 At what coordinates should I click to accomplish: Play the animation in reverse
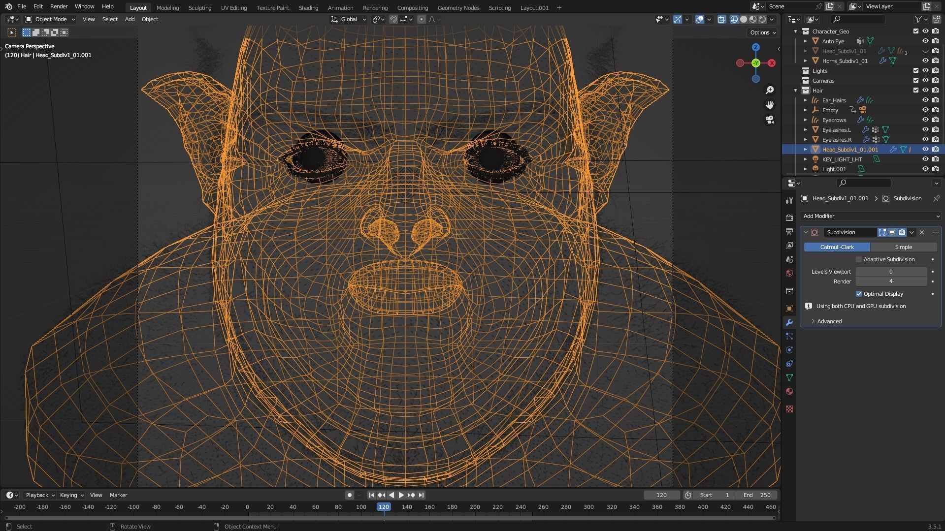(391, 495)
